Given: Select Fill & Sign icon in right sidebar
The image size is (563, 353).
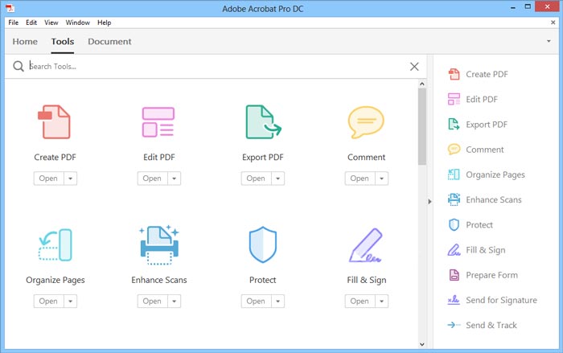Looking at the screenshot, I should 454,249.
